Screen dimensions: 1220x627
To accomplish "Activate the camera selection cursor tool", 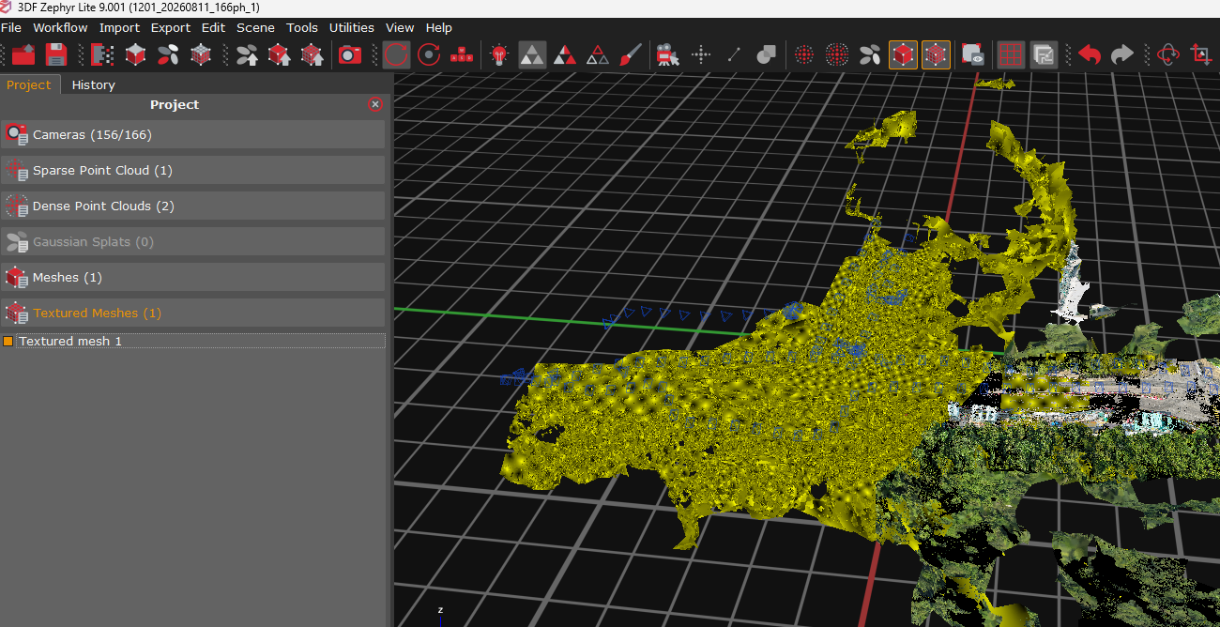I will (667, 54).
